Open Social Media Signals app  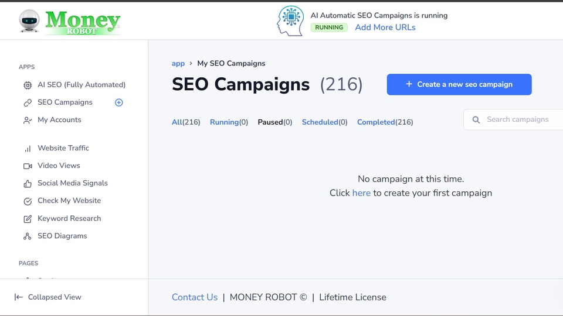[73, 183]
